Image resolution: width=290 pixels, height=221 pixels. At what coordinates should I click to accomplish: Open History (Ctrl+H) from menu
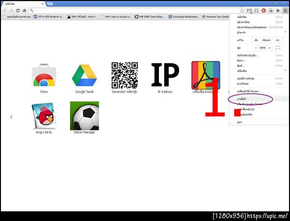click(x=259, y=78)
